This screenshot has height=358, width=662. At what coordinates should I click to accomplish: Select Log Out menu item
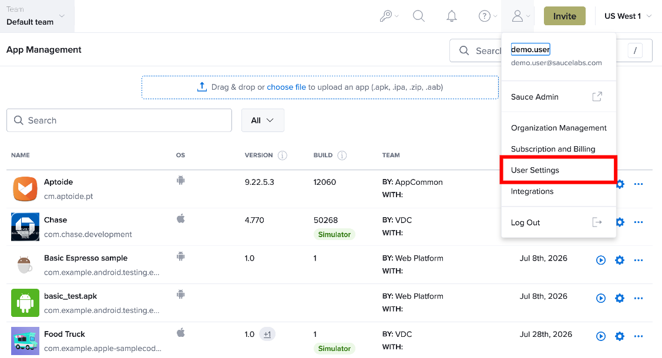(x=559, y=222)
